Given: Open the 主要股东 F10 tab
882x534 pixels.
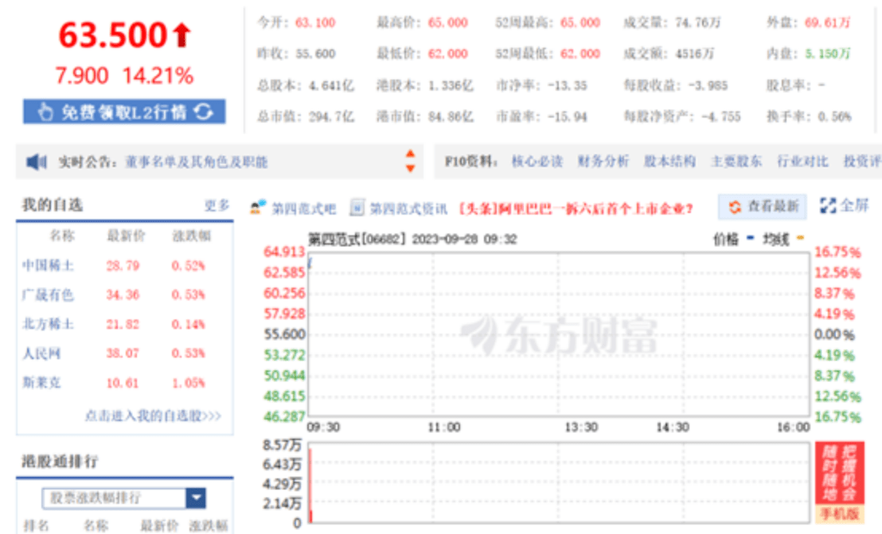Looking at the screenshot, I should coord(736,162).
